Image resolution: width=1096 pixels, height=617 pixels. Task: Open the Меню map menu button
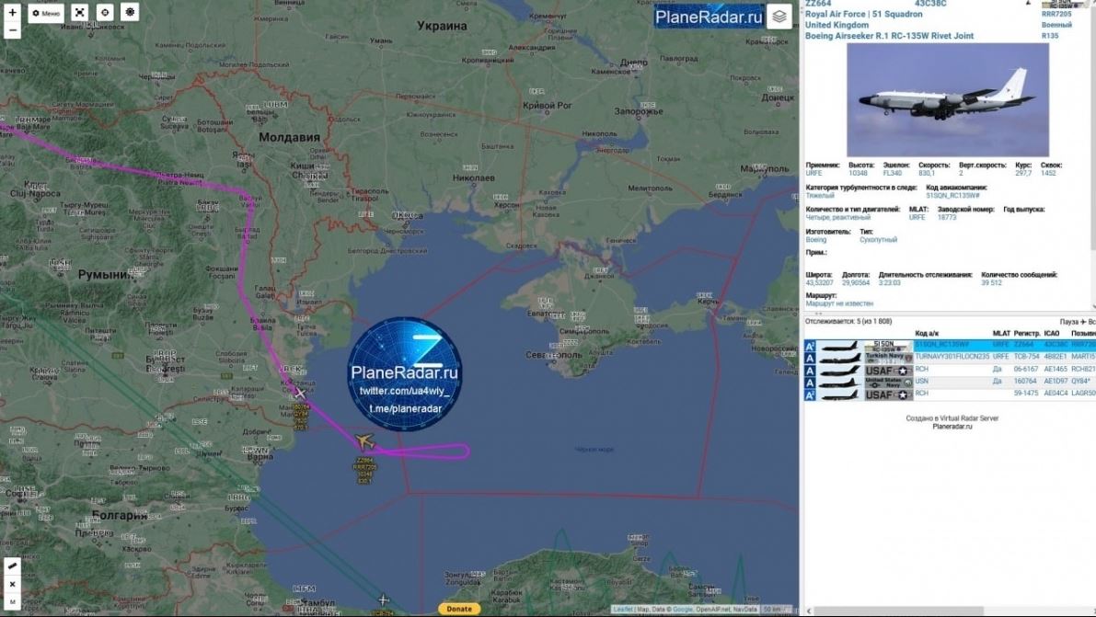[46, 13]
